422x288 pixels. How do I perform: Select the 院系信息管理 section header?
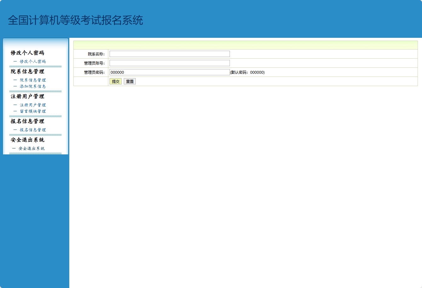point(28,72)
